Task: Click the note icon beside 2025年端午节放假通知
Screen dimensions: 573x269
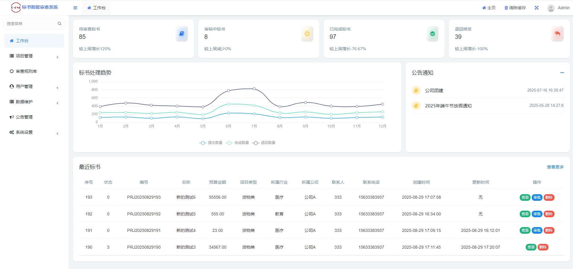Action: [416, 106]
